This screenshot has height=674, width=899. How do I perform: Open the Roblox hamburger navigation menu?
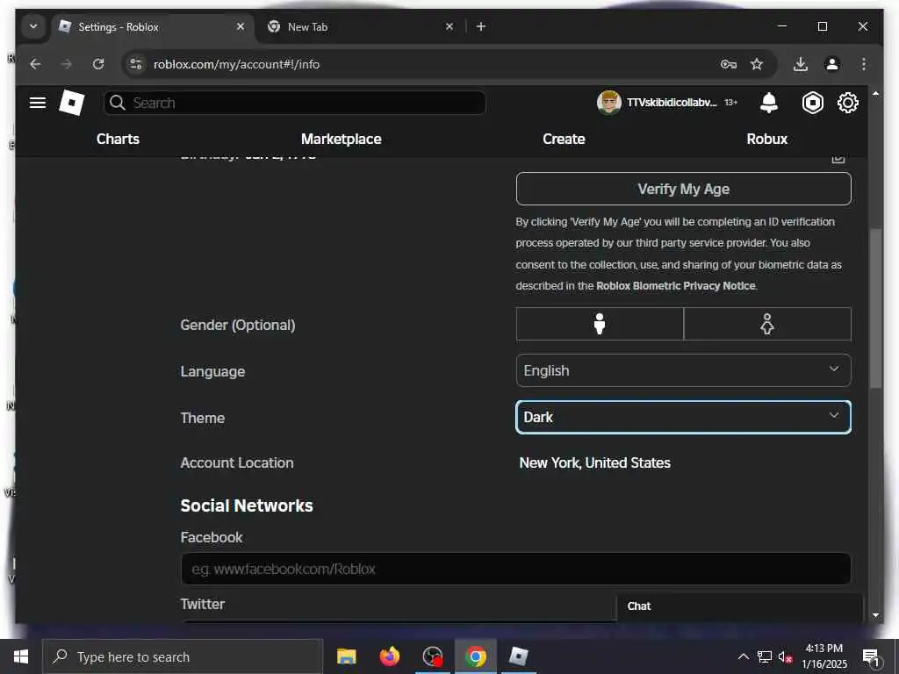(x=38, y=103)
